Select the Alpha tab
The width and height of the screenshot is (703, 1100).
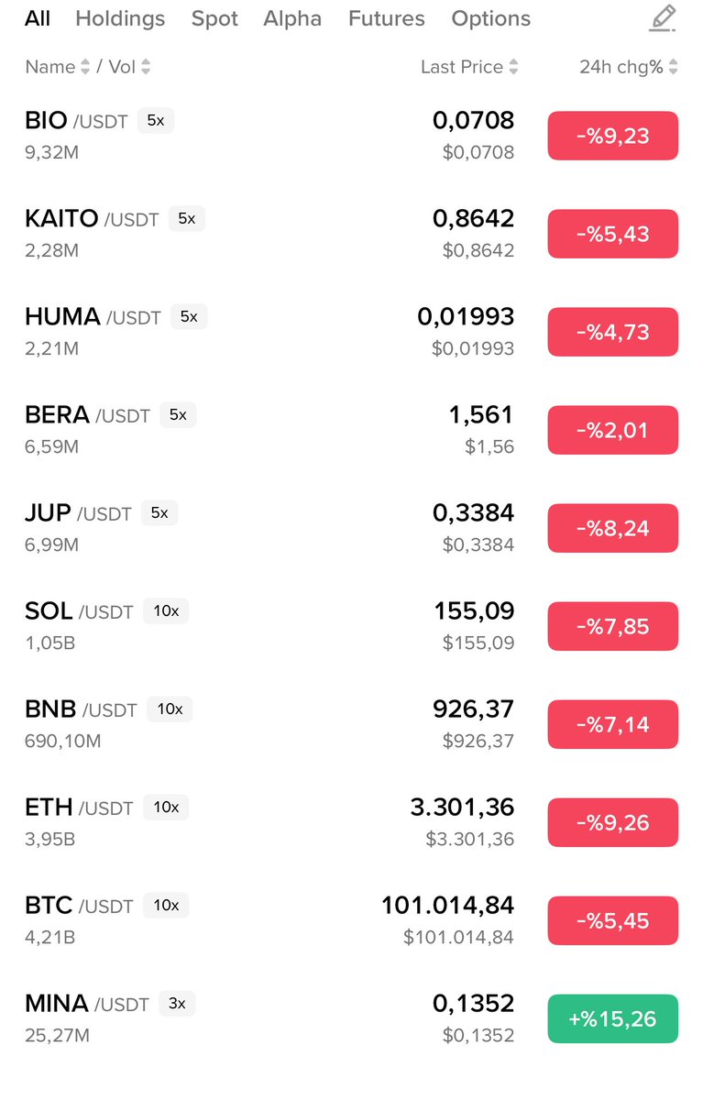(292, 18)
